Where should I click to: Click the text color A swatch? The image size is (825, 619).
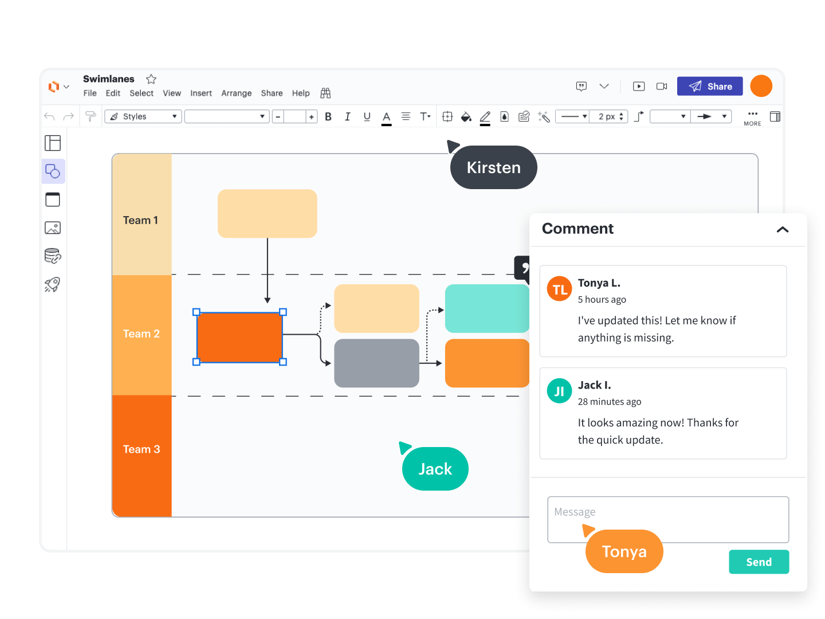coord(387,117)
